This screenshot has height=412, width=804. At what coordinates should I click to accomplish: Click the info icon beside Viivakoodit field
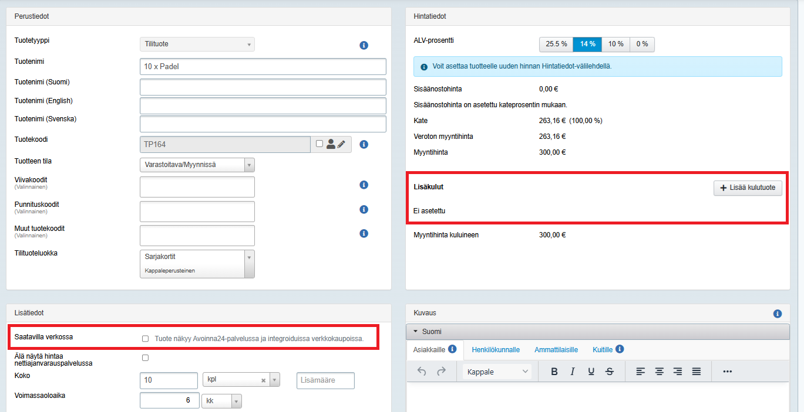[364, 185]
